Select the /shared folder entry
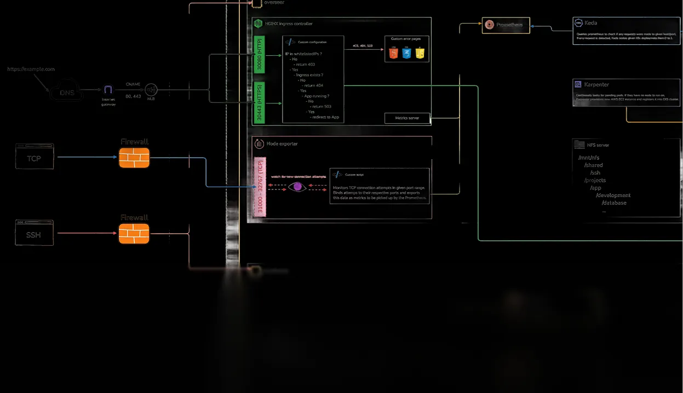 coord(593,165)
